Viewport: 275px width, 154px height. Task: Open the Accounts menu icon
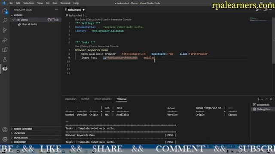click(5, 130)
